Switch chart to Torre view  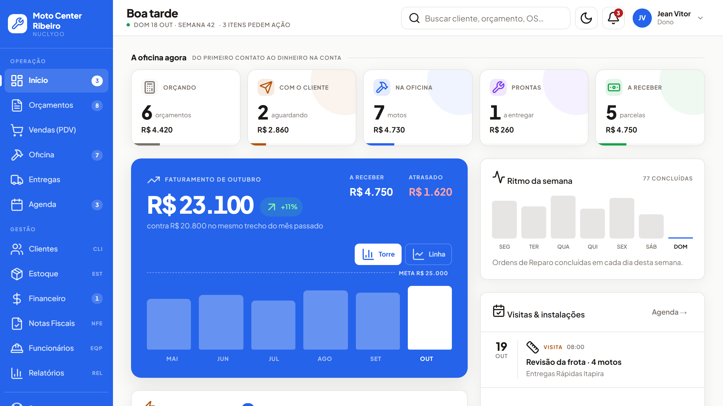coord(378,254)
